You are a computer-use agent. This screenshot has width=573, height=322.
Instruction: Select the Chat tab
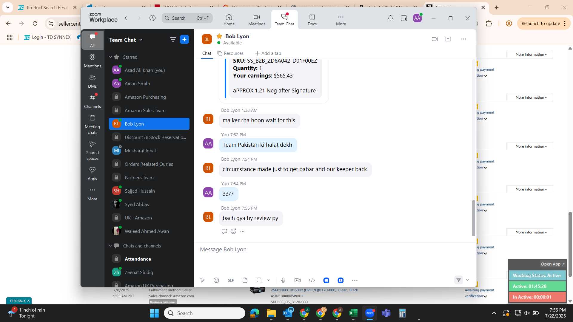pyautogui.click(x=207, y=53)
